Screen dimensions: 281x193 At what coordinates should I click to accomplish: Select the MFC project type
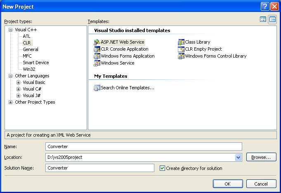coord(28,56)
